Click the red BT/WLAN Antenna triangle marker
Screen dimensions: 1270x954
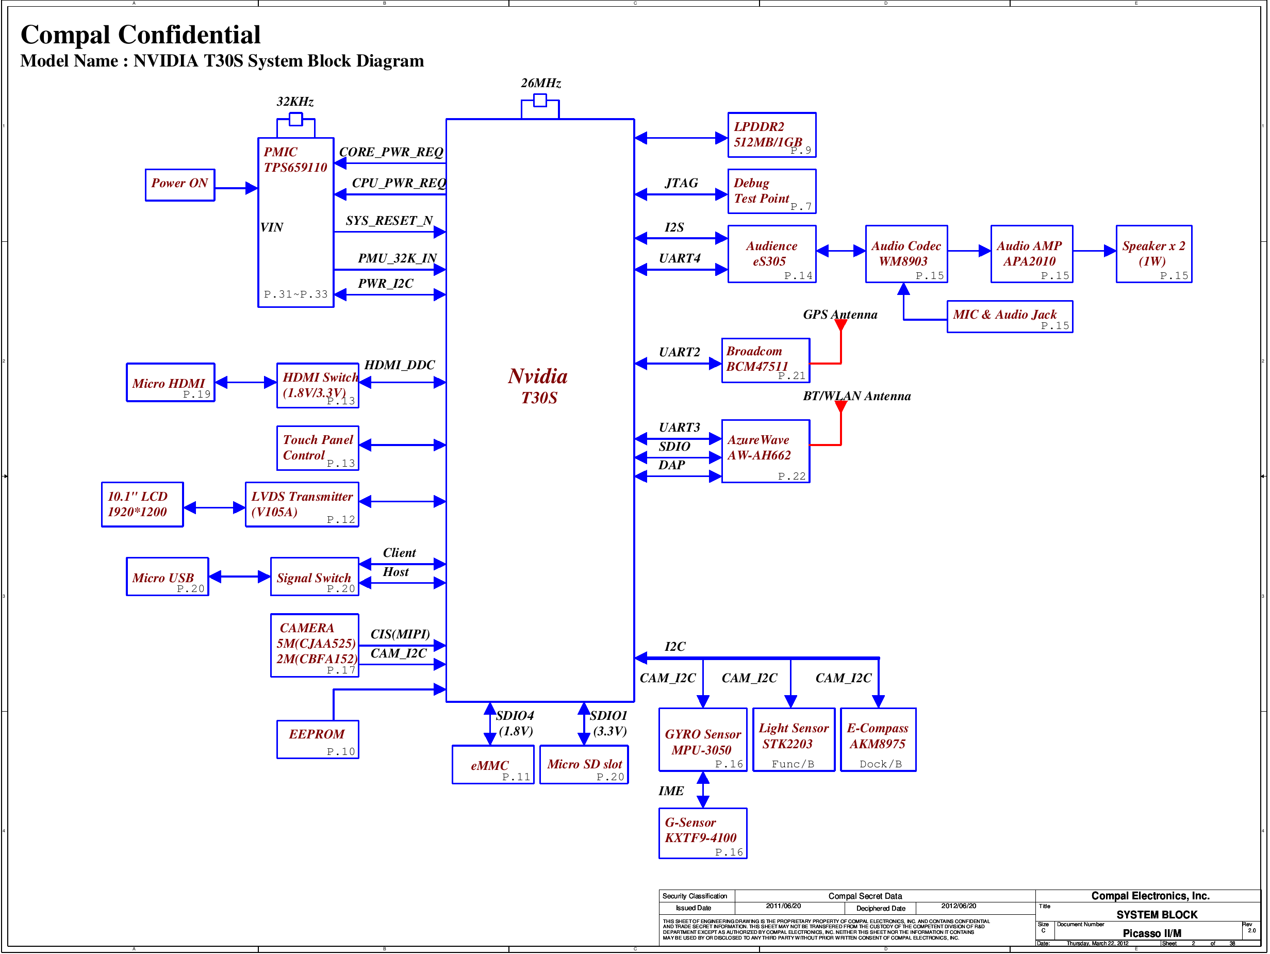pos(840,407)
